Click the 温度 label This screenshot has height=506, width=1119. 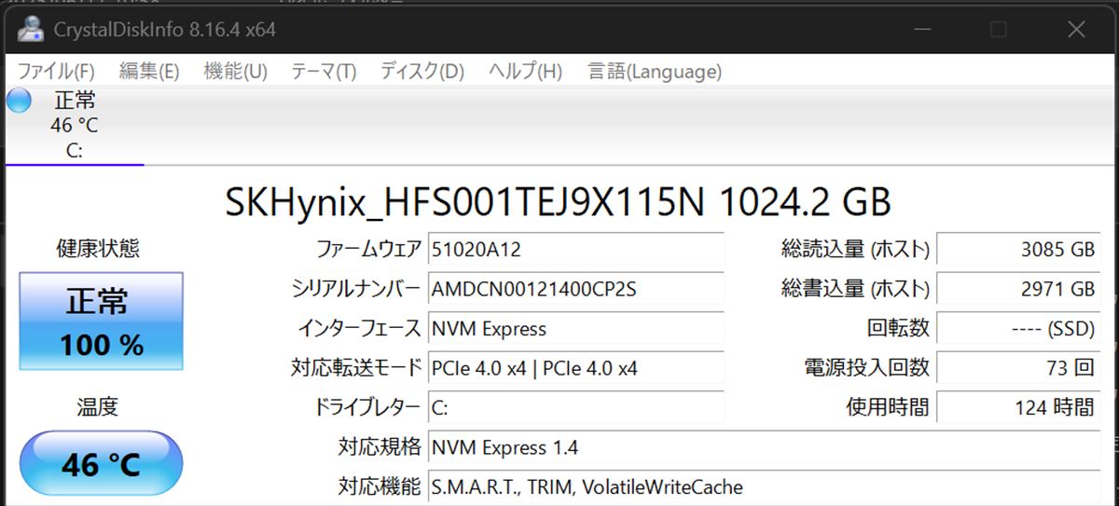(x=98, y=407)
